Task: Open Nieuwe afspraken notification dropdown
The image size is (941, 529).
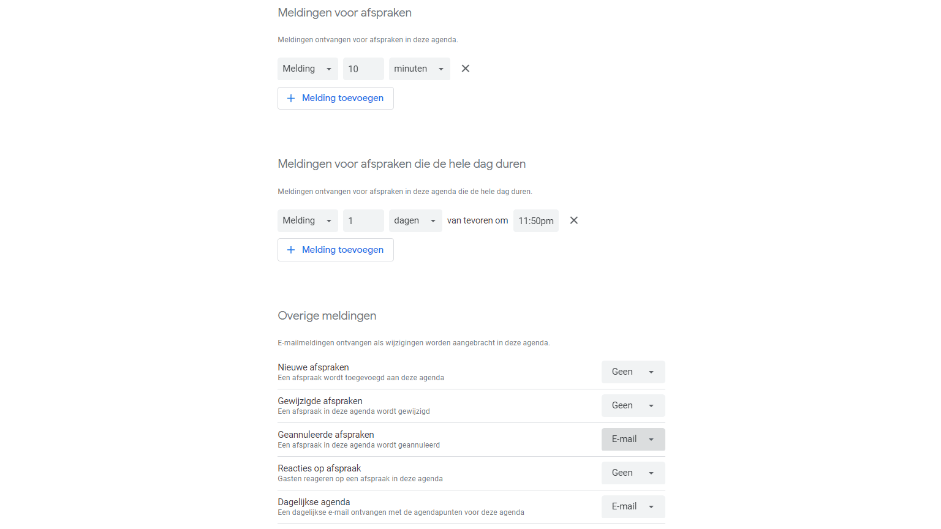Action: pyautogui.click(x=633, y=372)
